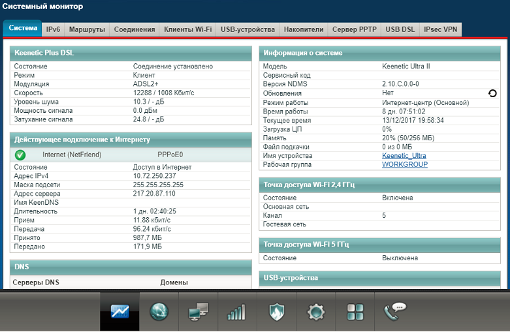510x332 pixels.
Task: Open the Internet globe icon
Action: (x=159, y=312)
